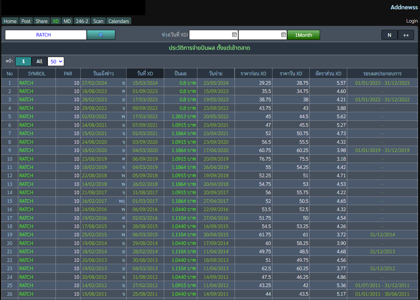Sort by the รอบผลประกอบการ column header
The image size is (420, 300).
382,73
